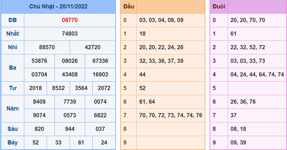Select seventh prize number 33
This screenshot has width=287, height=150.
click(58, 143)
